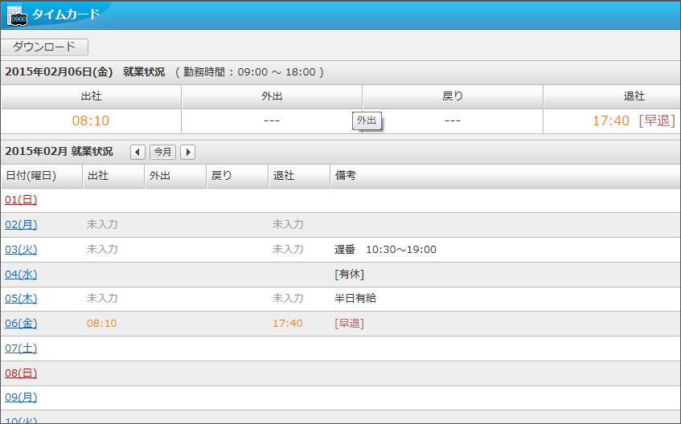Open date link 04(水)
Screen dimensions: 681x424
21,275
